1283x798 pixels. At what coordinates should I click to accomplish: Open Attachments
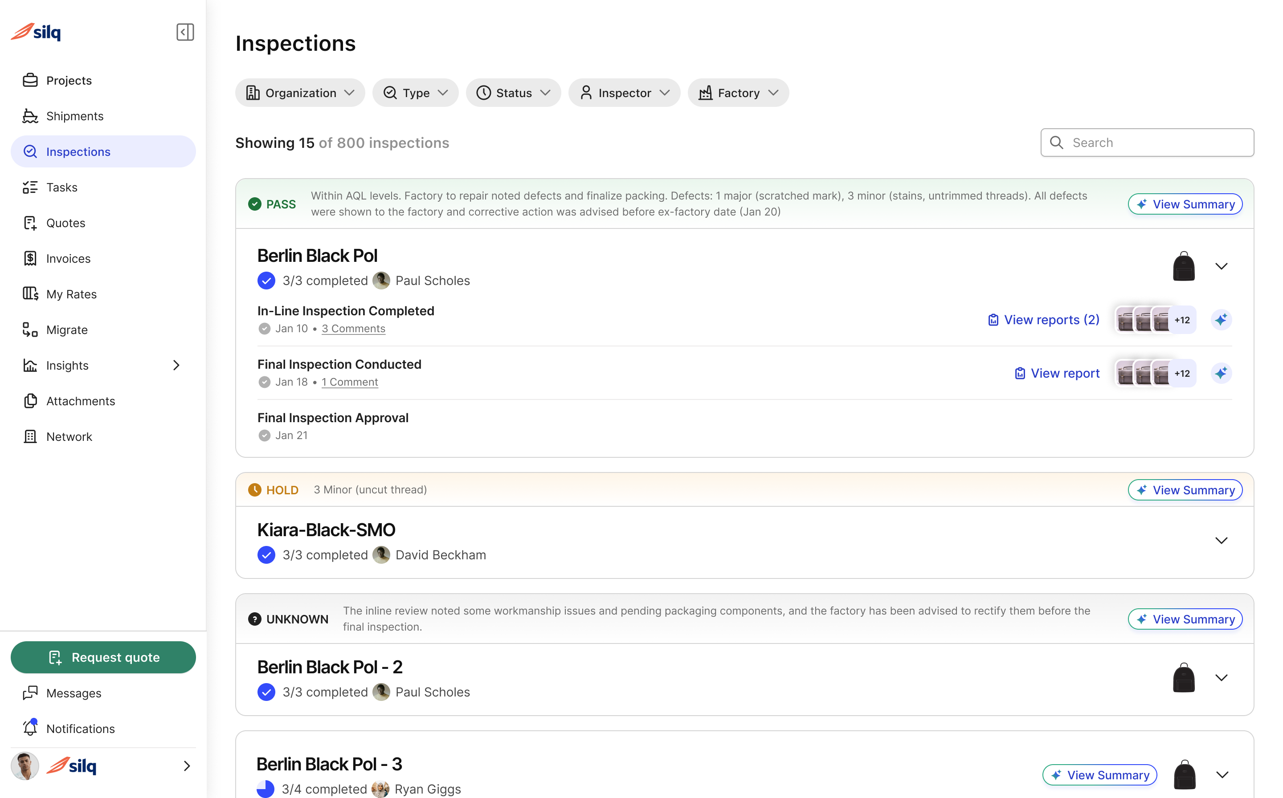tap(81, 401)
